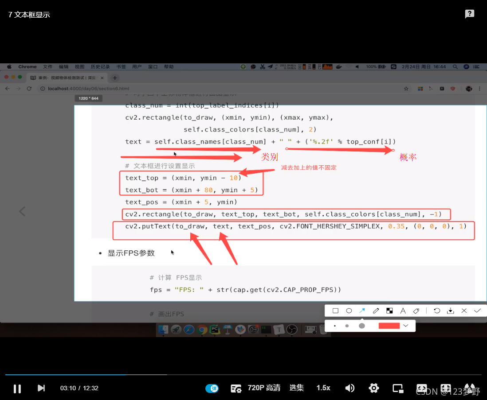The width and height of the screenshot is (487, 400).
Task: Open the 书签 menu
Action: [x=121, y=66]
